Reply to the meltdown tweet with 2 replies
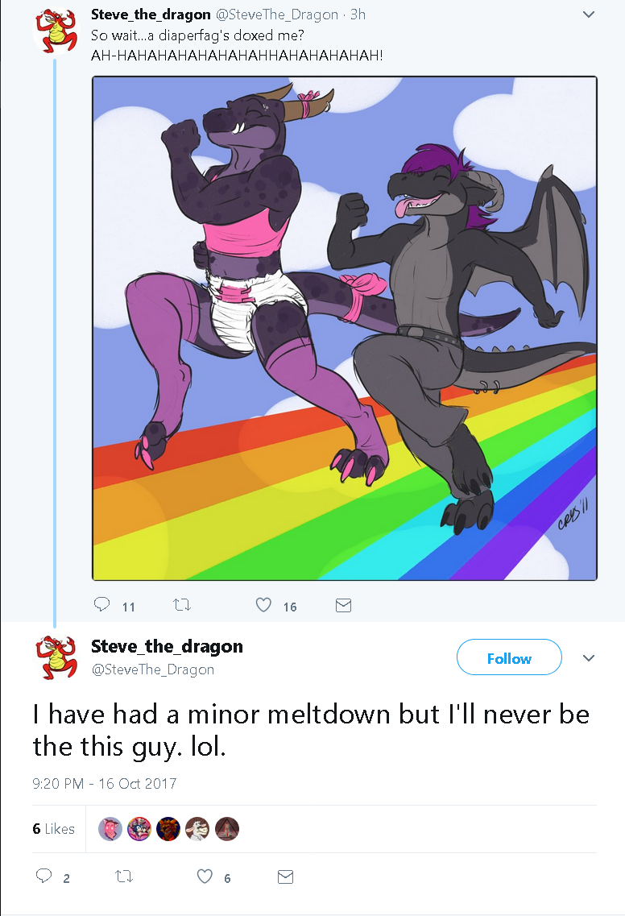The height and width of the screenshot is (916, 625). [44, 876]
